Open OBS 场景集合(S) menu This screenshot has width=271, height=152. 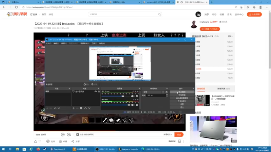point(85,44)
